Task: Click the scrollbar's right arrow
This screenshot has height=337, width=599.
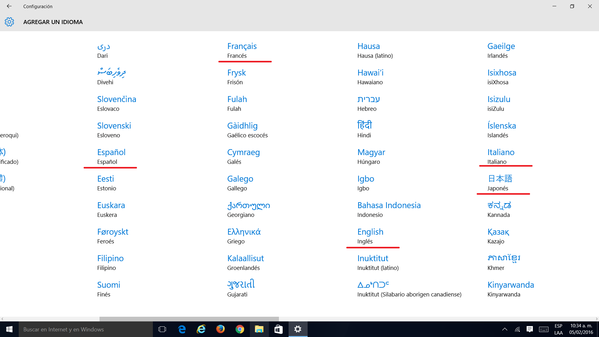Action: [597, 319]
